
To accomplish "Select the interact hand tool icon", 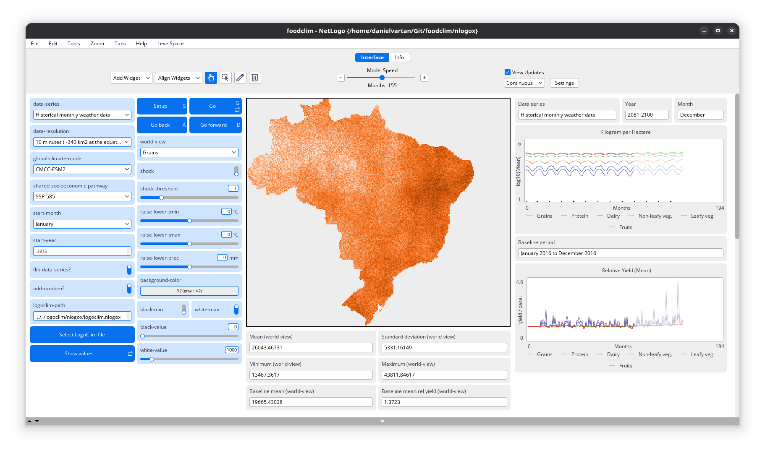I will pyautogui.click(x=211, y=78).
